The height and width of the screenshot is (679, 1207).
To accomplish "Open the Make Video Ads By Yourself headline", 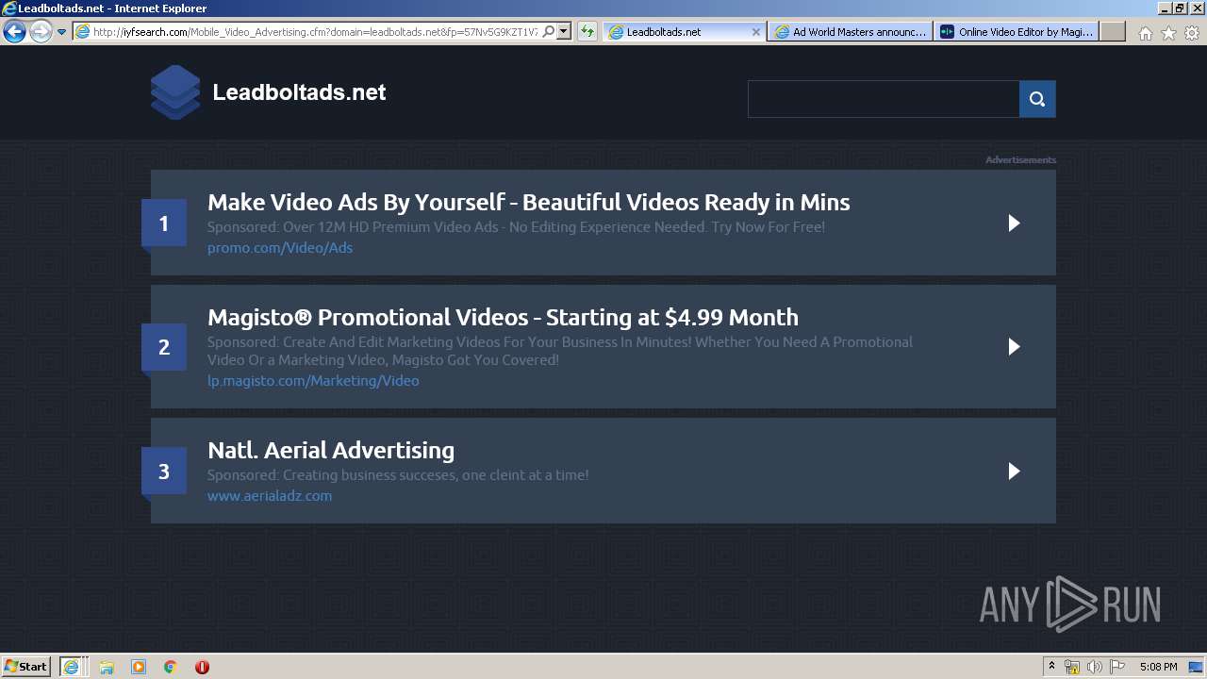I will [x=528, y=202].
